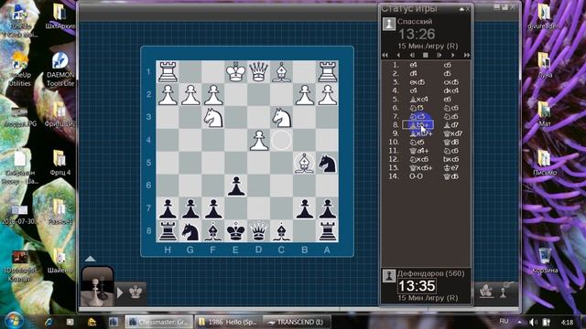
Task: Jump to end of game in move navigator
Action: pos(466,55)
